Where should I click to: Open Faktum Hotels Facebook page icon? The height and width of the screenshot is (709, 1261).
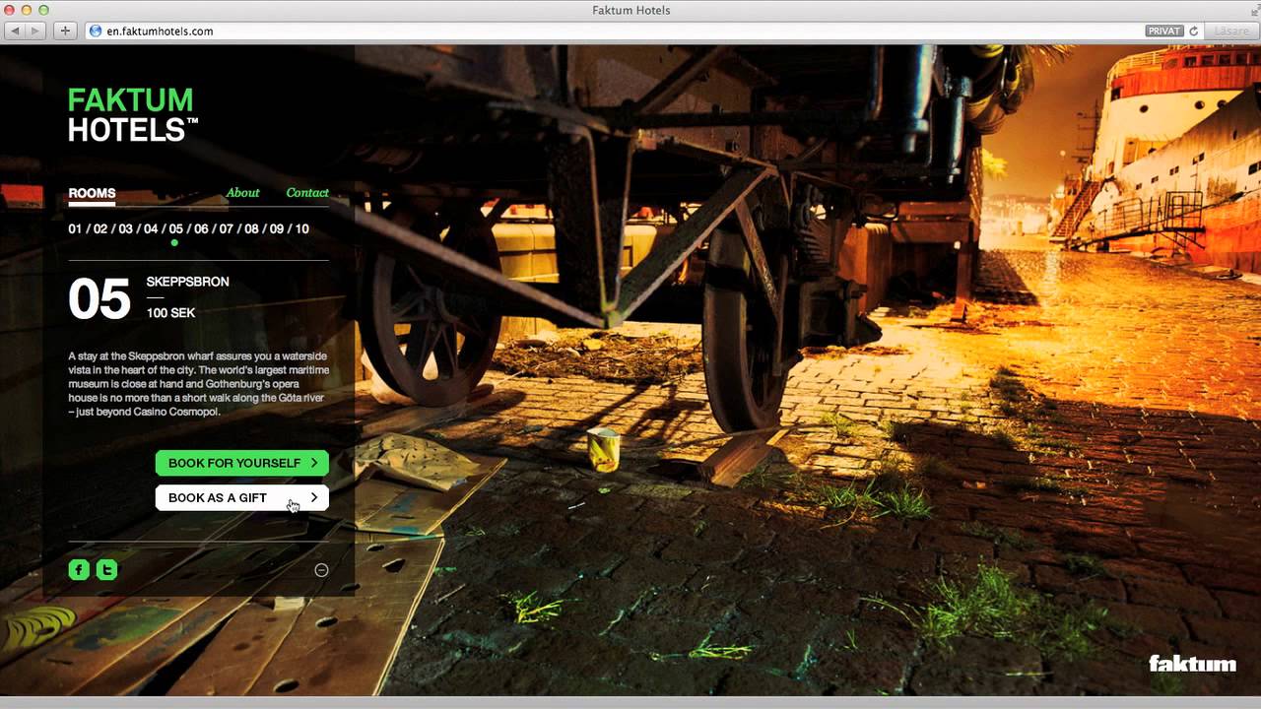[79, 569]
